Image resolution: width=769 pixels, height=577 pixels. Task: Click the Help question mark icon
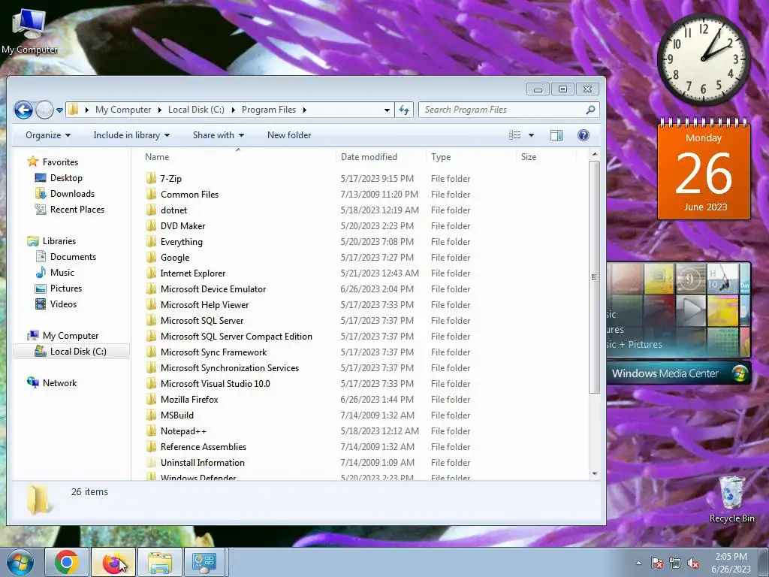(x=583, y=135)
